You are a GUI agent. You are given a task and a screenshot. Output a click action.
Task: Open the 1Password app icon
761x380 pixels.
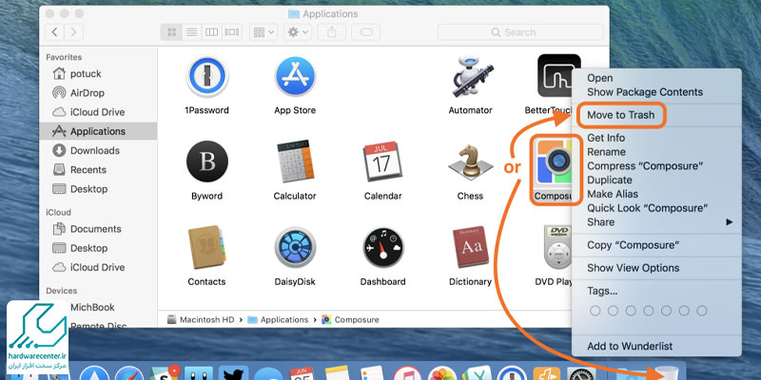click(x=205, y=77)
